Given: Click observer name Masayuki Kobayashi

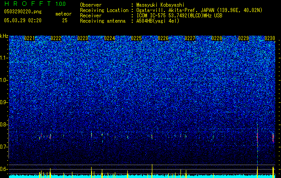Looking at the screenshot, I should pos(160,5).
